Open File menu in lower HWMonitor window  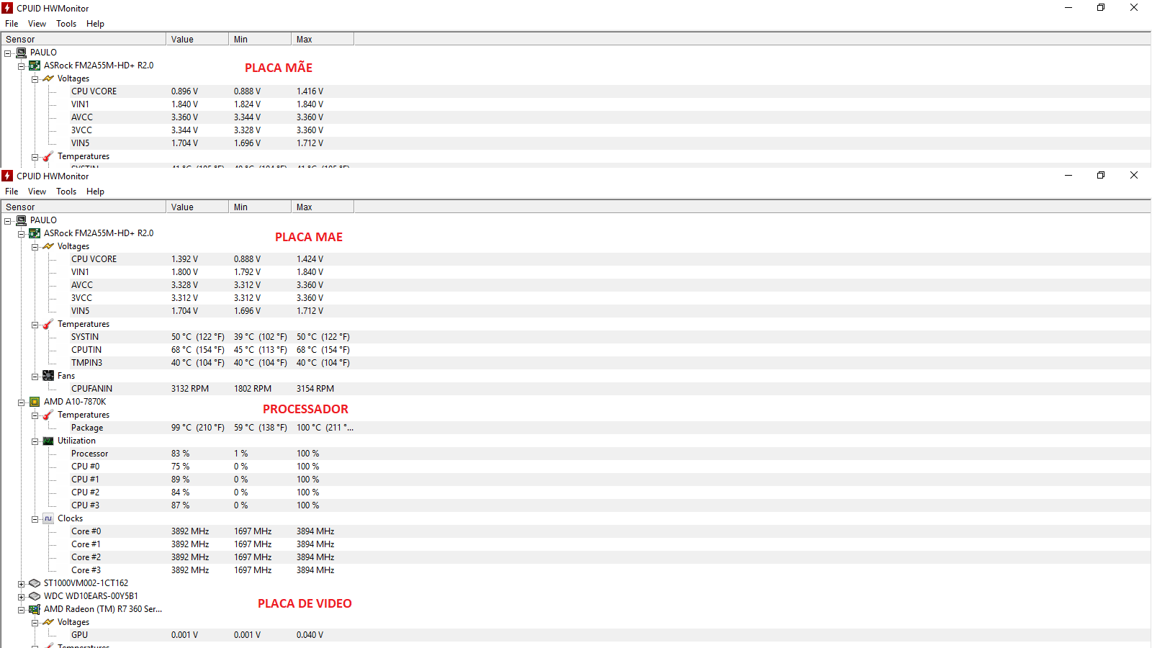12,192
